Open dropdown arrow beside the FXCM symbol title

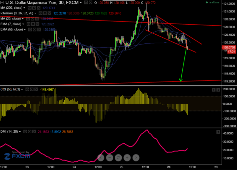(81, 3)
